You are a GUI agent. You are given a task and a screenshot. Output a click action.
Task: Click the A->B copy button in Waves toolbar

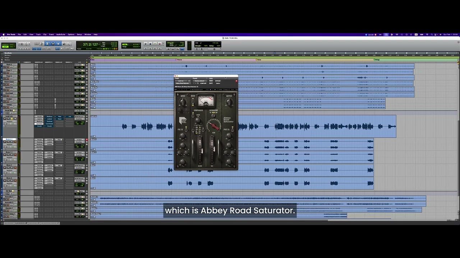[220, 90]
